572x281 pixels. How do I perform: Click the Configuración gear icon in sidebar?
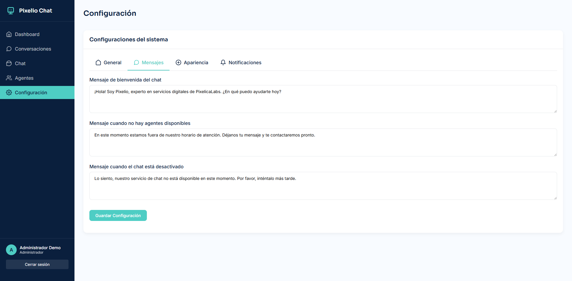9,92
